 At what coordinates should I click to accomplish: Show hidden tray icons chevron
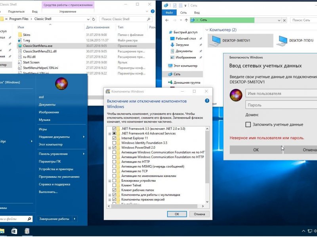pos(304,231)
